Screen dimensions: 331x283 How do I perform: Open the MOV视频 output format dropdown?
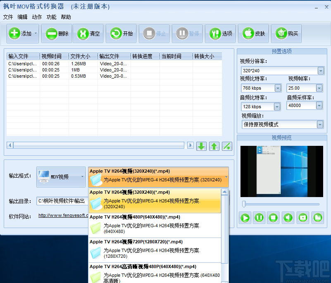(x=61, y=177)
